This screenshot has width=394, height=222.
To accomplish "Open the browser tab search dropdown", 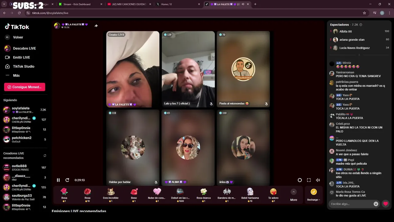I will point(4,4).
